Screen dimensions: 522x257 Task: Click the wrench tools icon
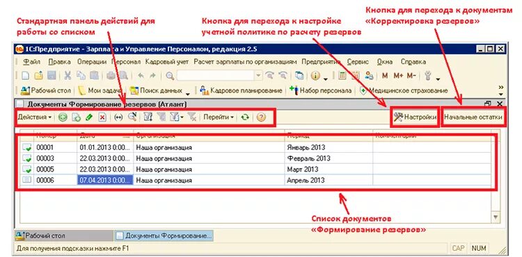point(428,76)
